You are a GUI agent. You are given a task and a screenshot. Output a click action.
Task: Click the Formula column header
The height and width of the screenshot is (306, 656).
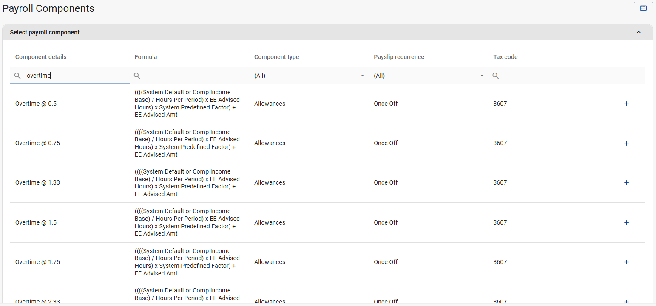pyautogui.click(x=146, y=57)
